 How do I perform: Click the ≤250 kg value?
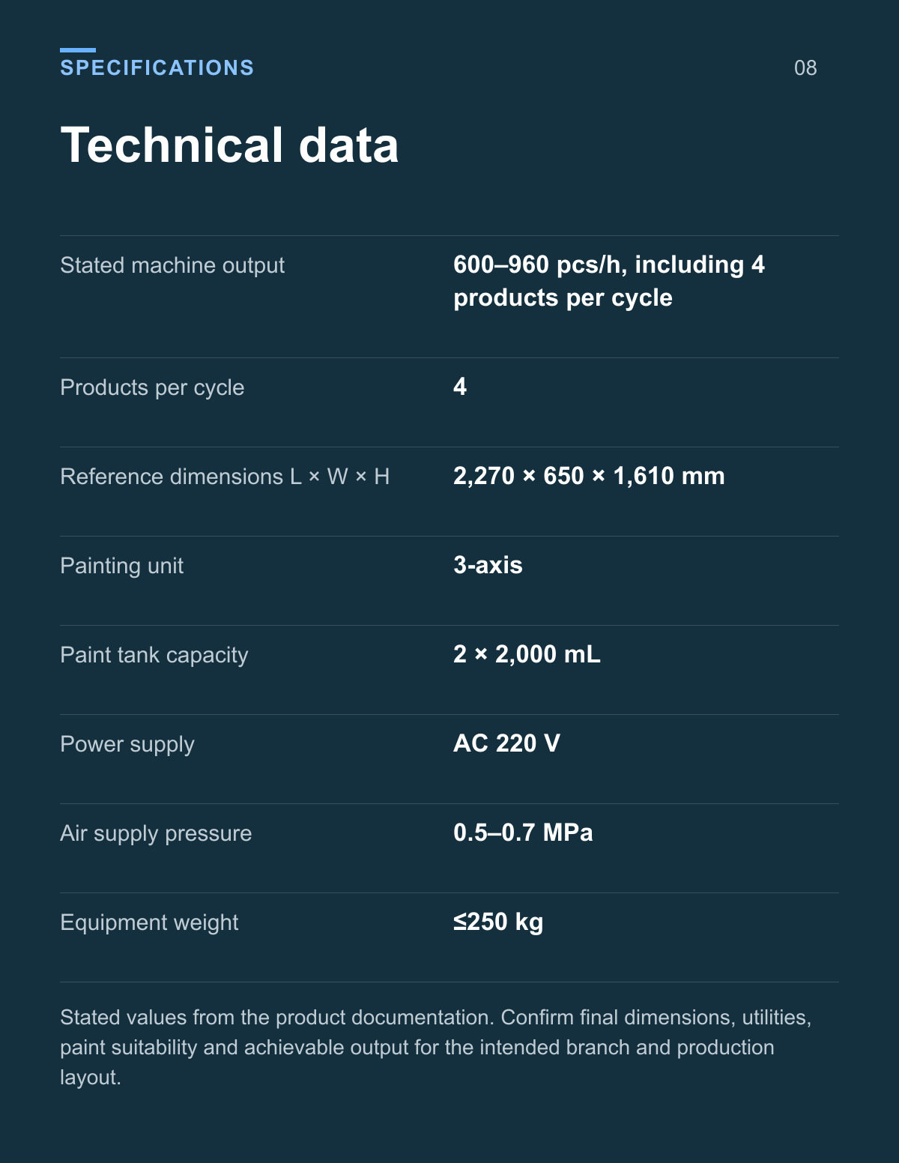(x=498, y=922)
